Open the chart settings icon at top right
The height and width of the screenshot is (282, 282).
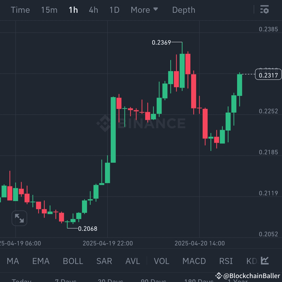[x=265, y=10]
